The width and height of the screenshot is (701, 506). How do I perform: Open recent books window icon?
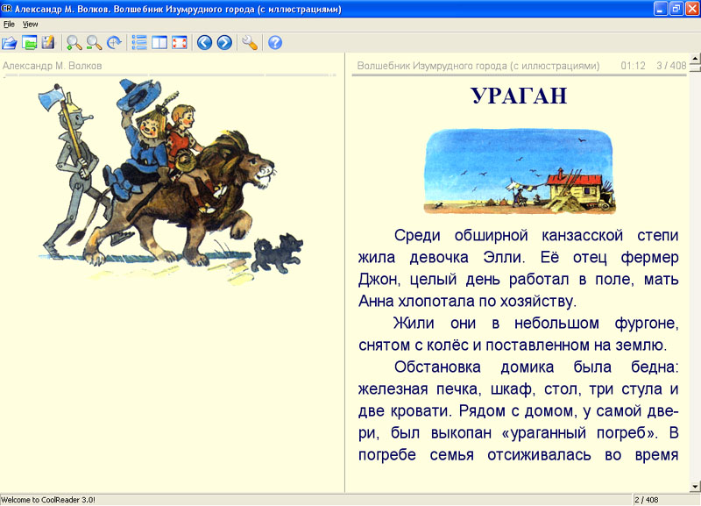click(29, 43)
